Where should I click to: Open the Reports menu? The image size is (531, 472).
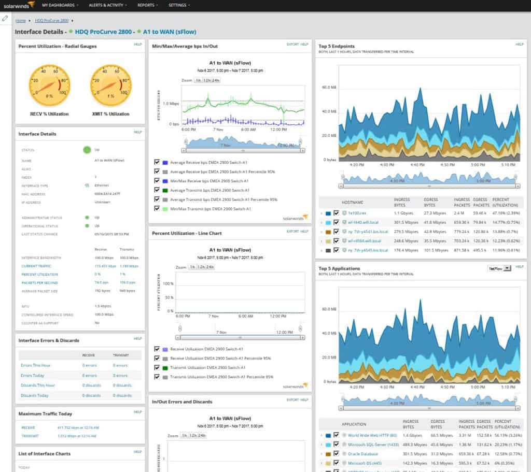tap(147, 5)
